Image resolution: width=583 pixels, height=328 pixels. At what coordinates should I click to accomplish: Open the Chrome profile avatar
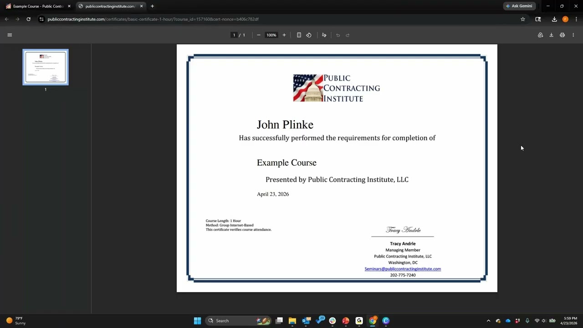coord(565,19)
